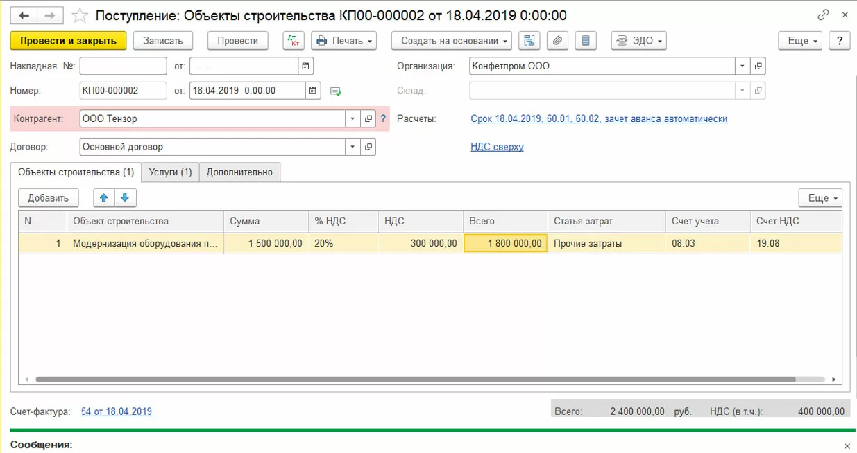Open calendar for the Номер date
This screenshot has width=857, height=453.
314,90
